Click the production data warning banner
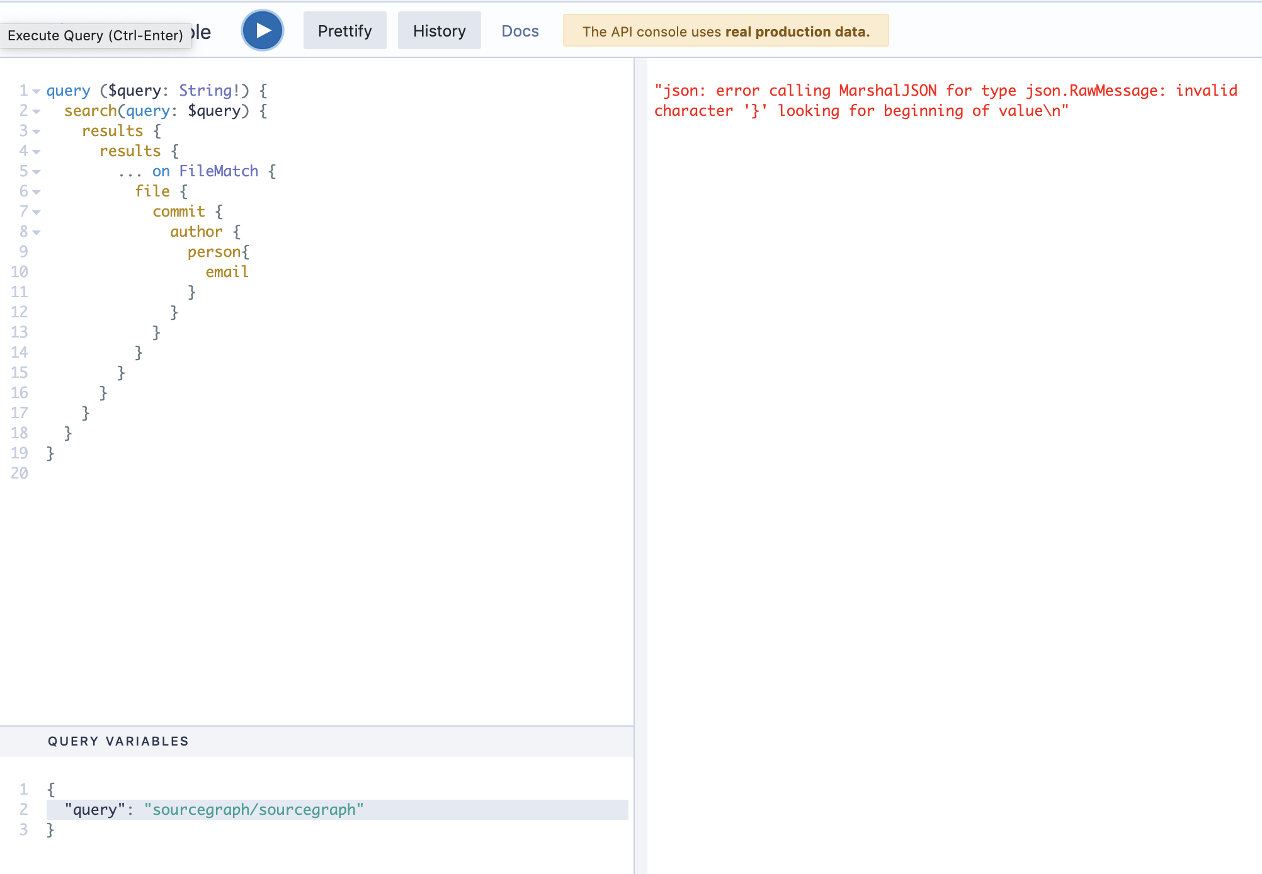The height and width of the screenshot is (874, 1262). 725,31
